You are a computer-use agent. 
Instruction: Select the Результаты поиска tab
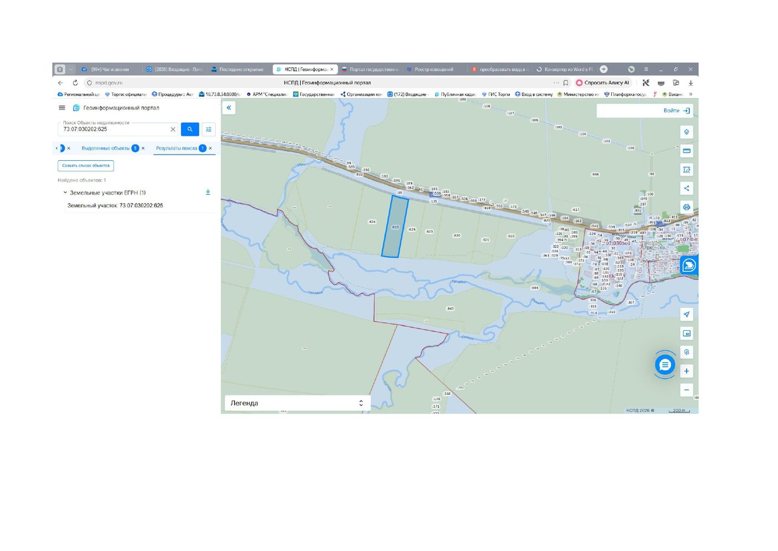point(177,148)
